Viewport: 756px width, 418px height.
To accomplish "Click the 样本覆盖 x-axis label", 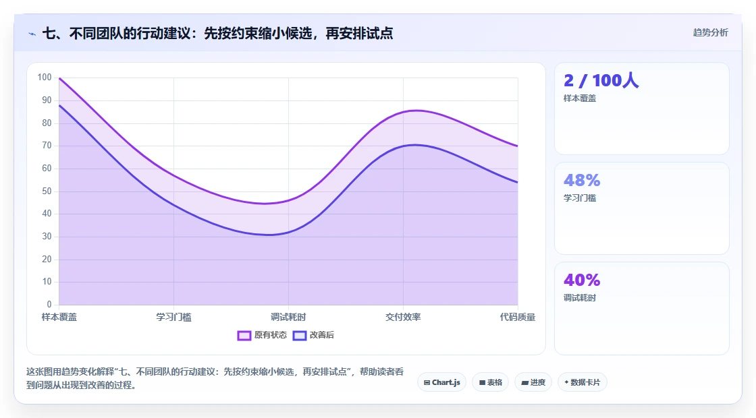I will pyautogui.click(x=59, y=317).
